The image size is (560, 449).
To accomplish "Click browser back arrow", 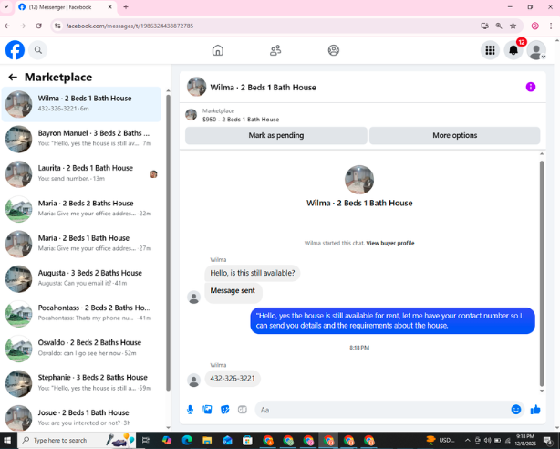I will pyautogui.click(x=7, y=26).
